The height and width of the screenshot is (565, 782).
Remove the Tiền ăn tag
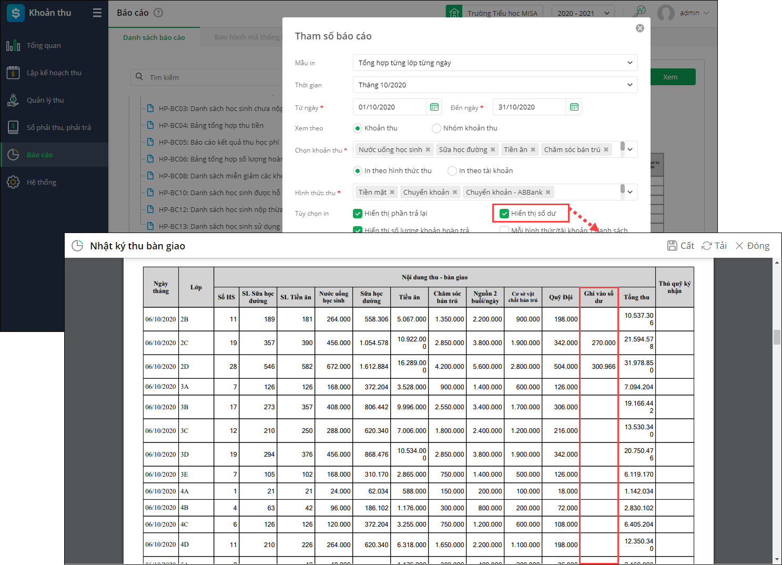[533, 150]
